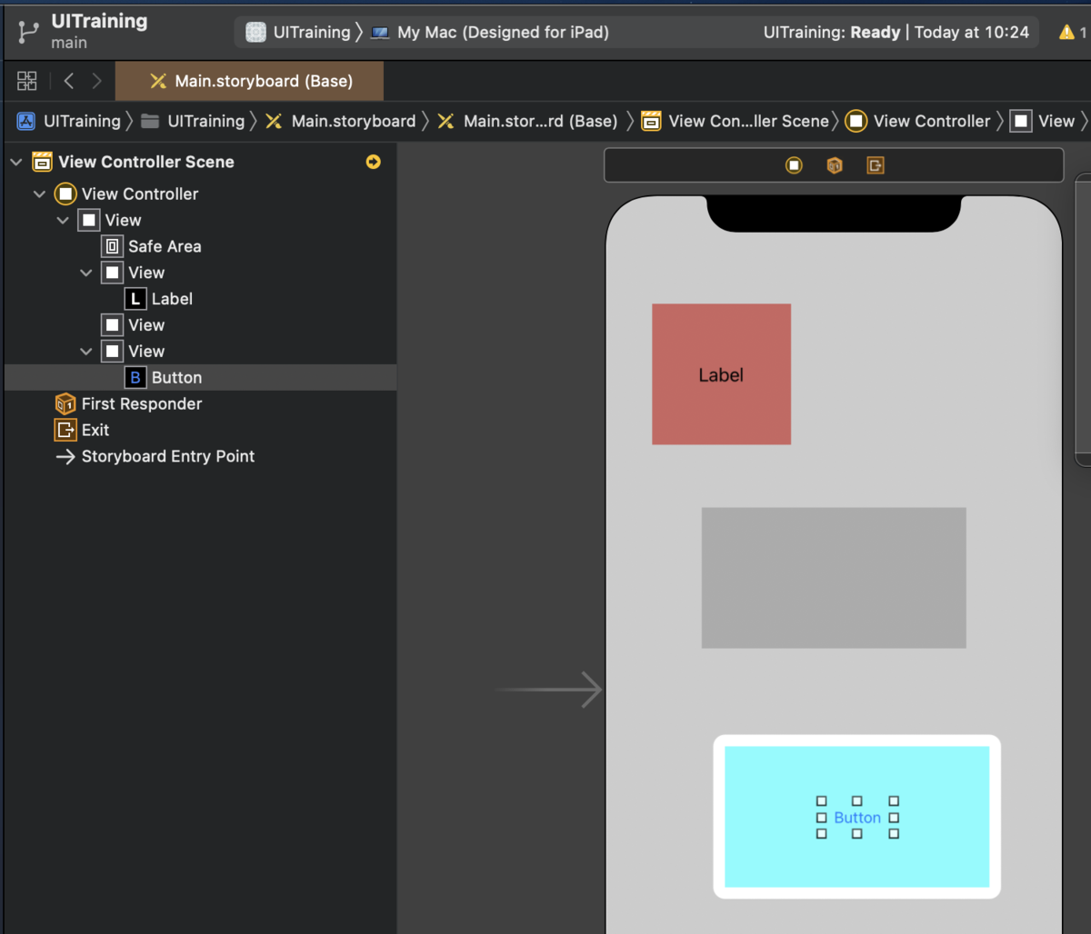Collapse the View containing Label
1091x934 pixels.
click(86, 273)
